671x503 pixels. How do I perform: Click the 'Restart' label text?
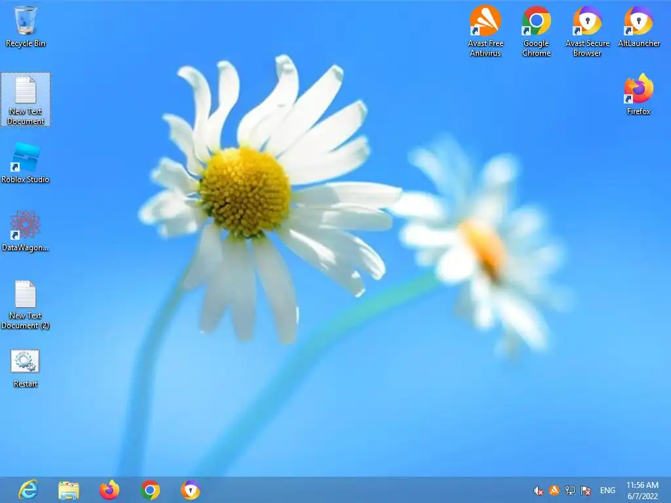[x=26, y=384]
